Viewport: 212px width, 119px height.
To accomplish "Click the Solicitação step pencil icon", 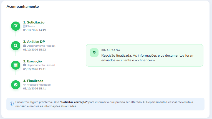I will click(16, 26).
